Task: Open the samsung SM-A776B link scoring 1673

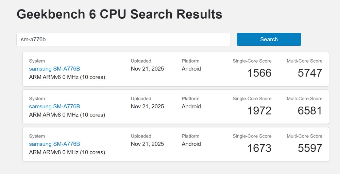Action: click(x=54, y=144)
